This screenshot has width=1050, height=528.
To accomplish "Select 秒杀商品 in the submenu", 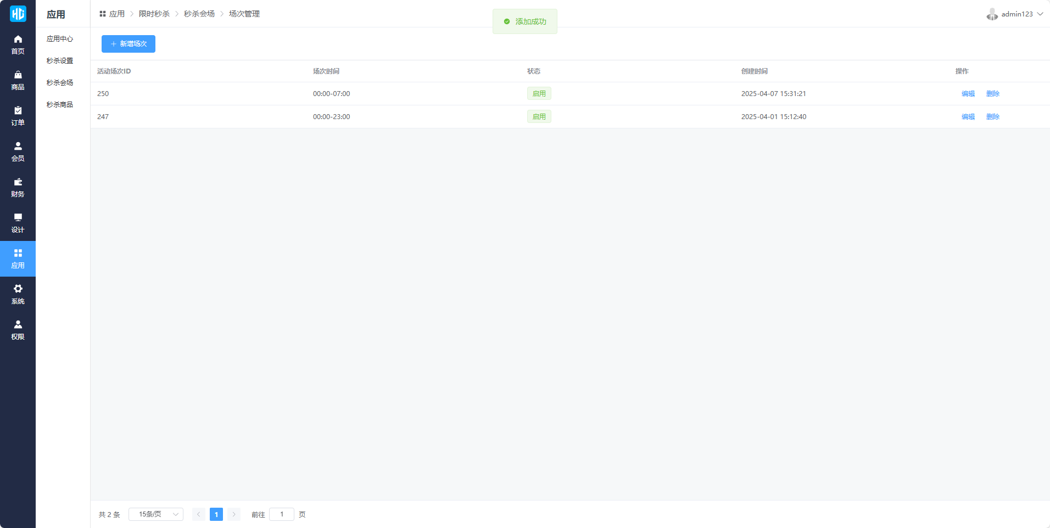I will pyautogui.click(x=60, y=105).
